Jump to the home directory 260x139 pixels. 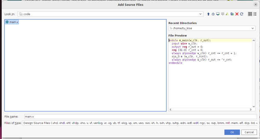click(x=213, y=14)
